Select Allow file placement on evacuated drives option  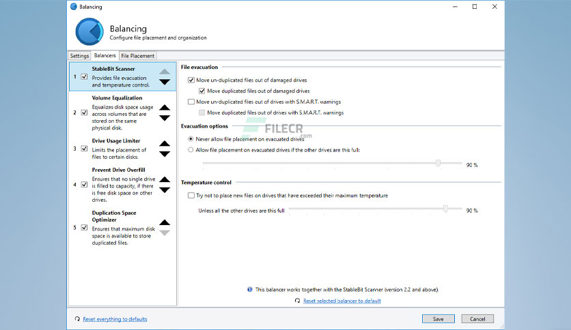click(x=191, y=150)
